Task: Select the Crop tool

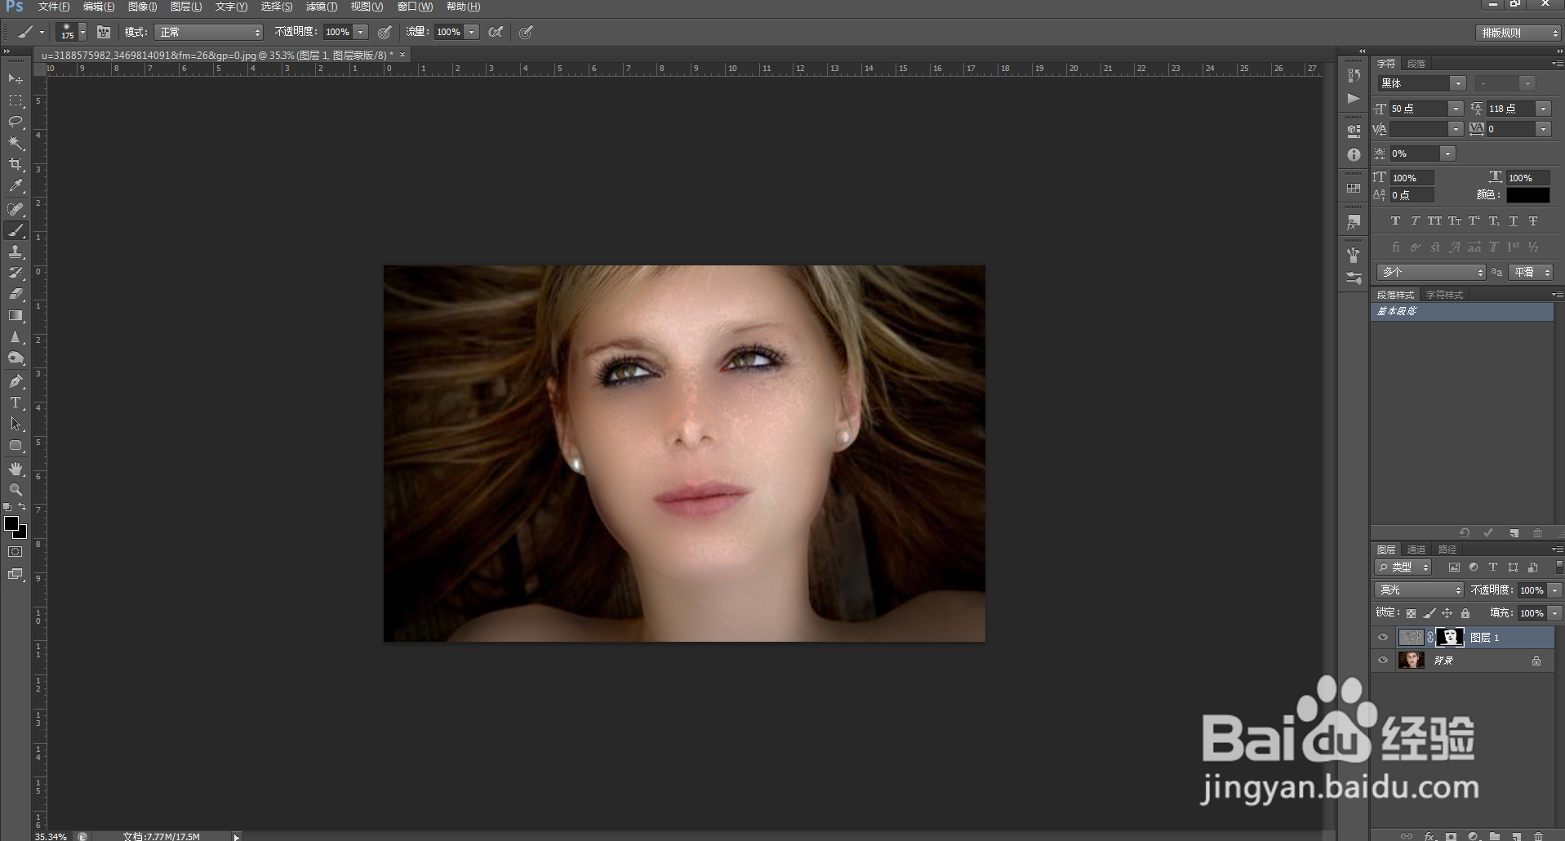Action: (16, 164)
